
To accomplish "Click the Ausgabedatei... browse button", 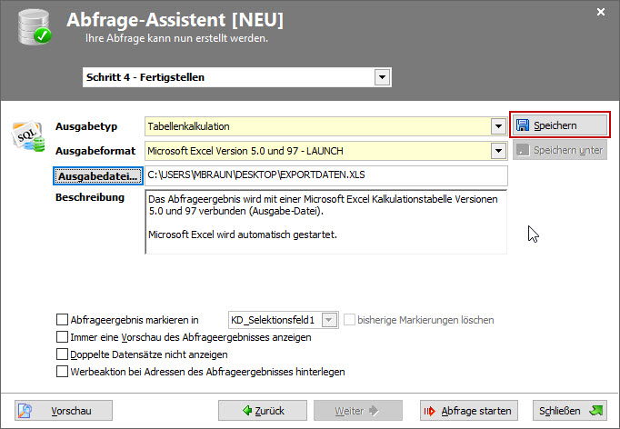I will (x=96, y=175).
